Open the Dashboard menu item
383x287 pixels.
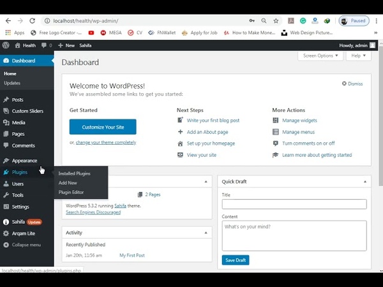[27, 61]
